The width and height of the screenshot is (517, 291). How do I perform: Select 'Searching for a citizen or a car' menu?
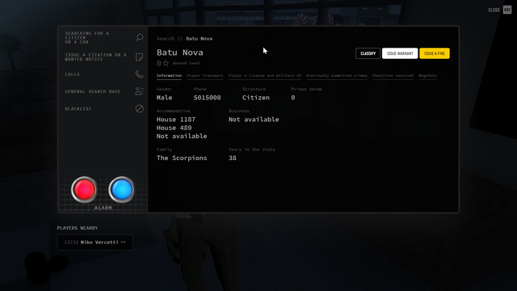tap(87, 38)
